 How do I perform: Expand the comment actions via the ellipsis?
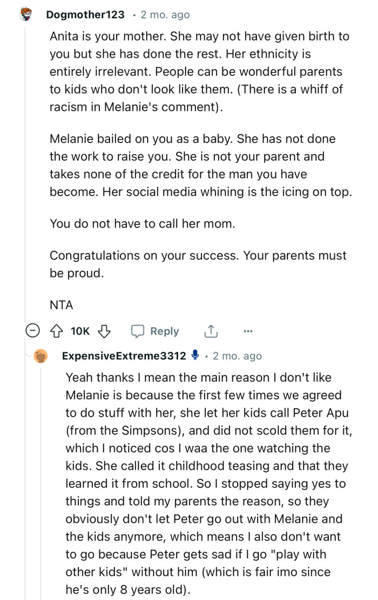pos(248,331)
